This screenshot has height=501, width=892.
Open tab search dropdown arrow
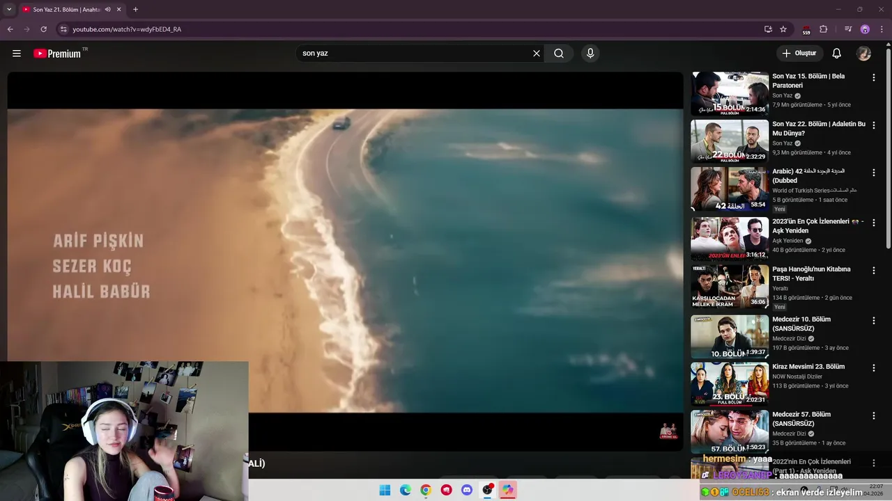coord(9,9)
